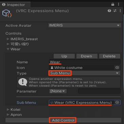Expand the IMERIS_breast control
124x124 pixels.
8,39
